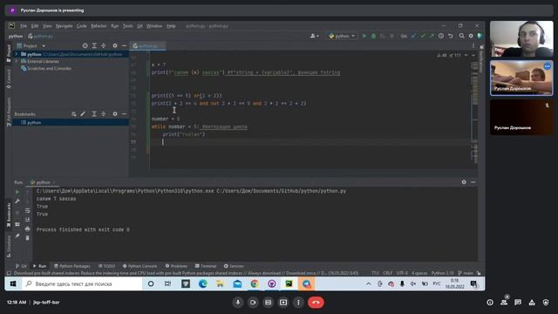Leave the call with red hang-up button
This screenshot has width=558, height=314.
pos(316,303)
